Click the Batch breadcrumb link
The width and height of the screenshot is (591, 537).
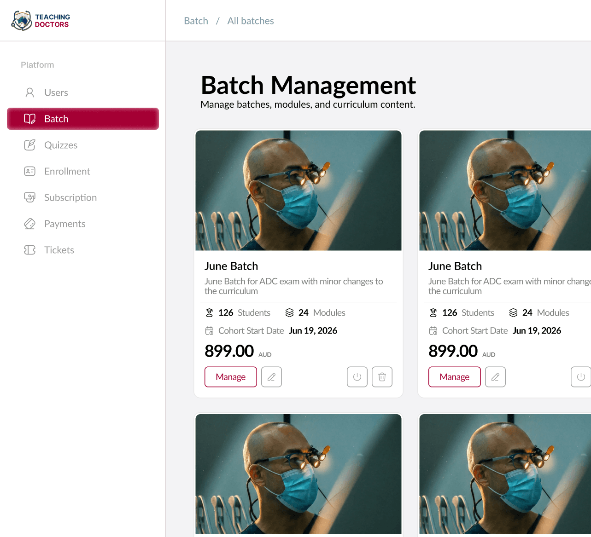196,21
